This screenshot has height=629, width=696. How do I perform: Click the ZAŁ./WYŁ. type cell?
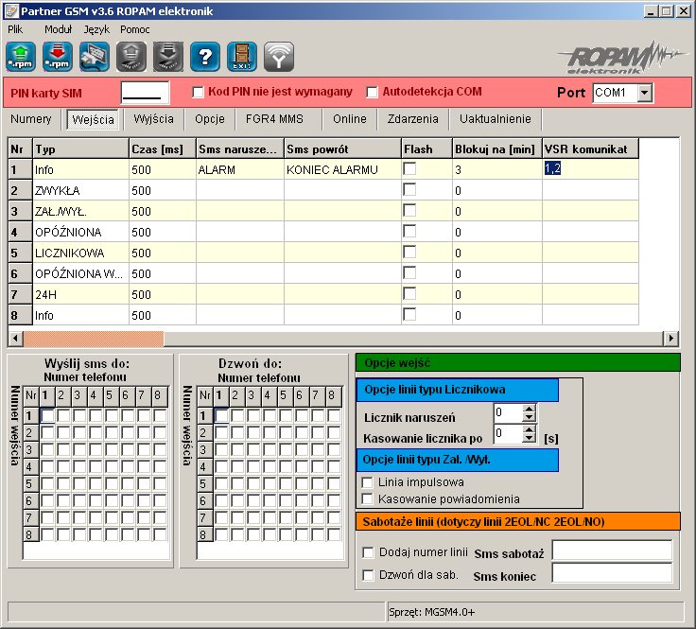click(80, 211)
